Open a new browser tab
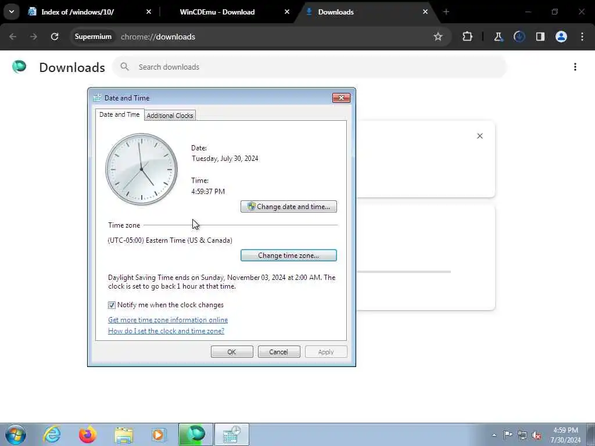This screenshot has width=595, height=446. pos(446,12)
